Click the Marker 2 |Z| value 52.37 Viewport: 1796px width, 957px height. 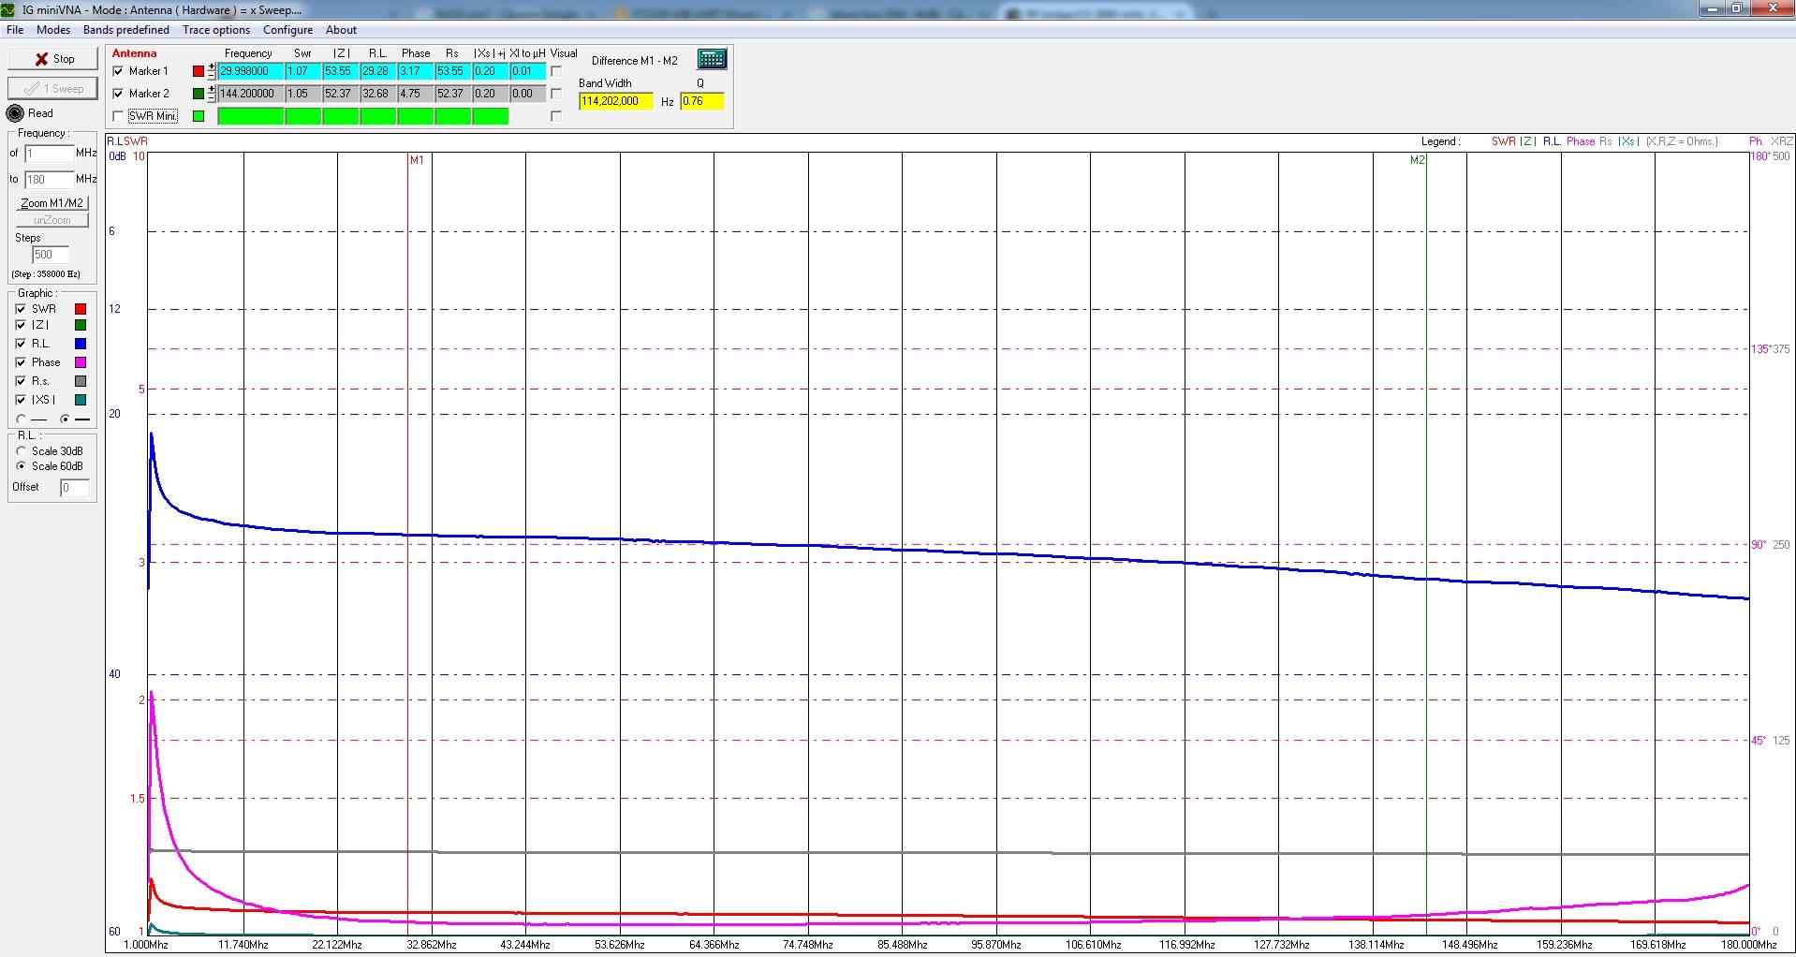(341, 94)
